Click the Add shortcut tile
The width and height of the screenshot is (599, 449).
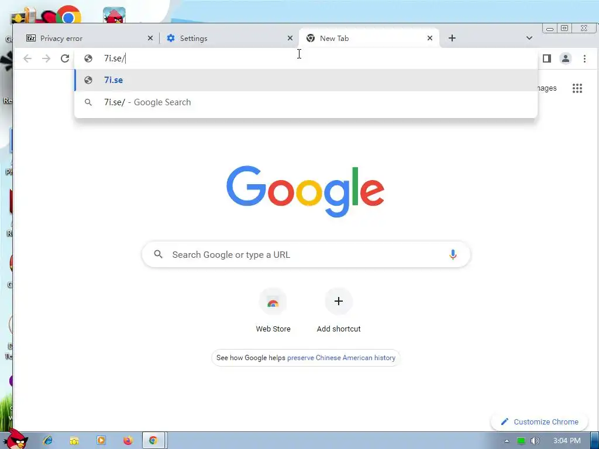(339, 311)
